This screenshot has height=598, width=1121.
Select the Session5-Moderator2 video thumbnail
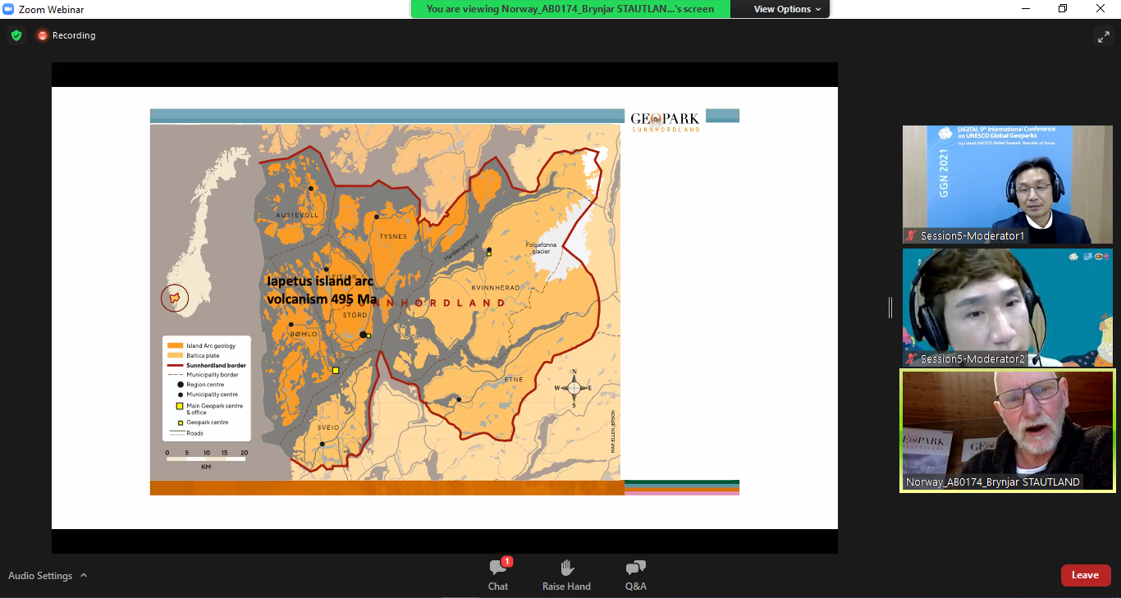point(1007,305)
